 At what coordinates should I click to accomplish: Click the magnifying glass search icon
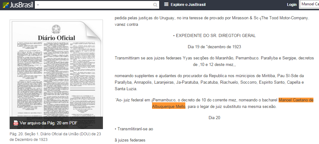coord(155,5)
